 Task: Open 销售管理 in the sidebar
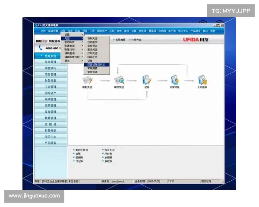(51, 106)
